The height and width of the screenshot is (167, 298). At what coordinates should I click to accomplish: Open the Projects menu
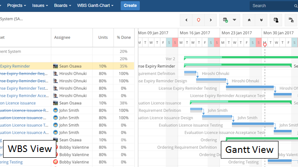pyautogui.click(x=16, y=5)
